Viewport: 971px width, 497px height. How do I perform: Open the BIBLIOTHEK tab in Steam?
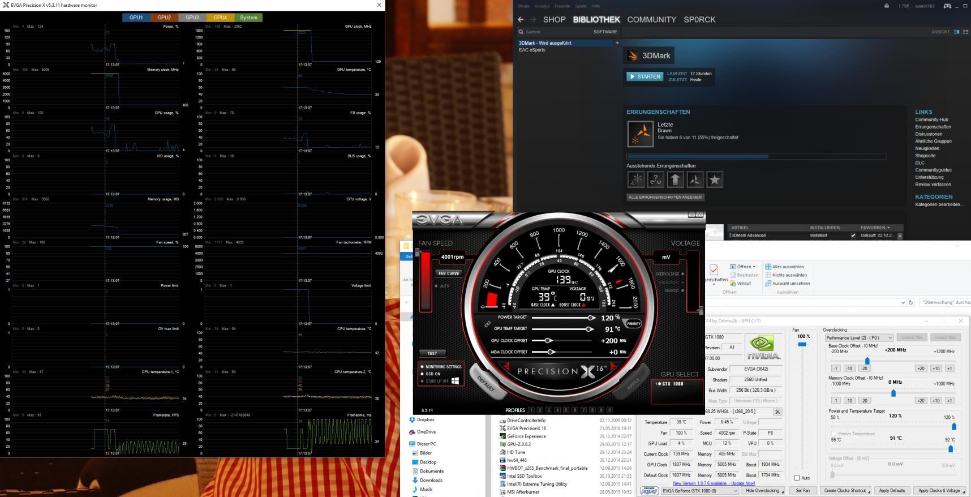click(596, 19)
